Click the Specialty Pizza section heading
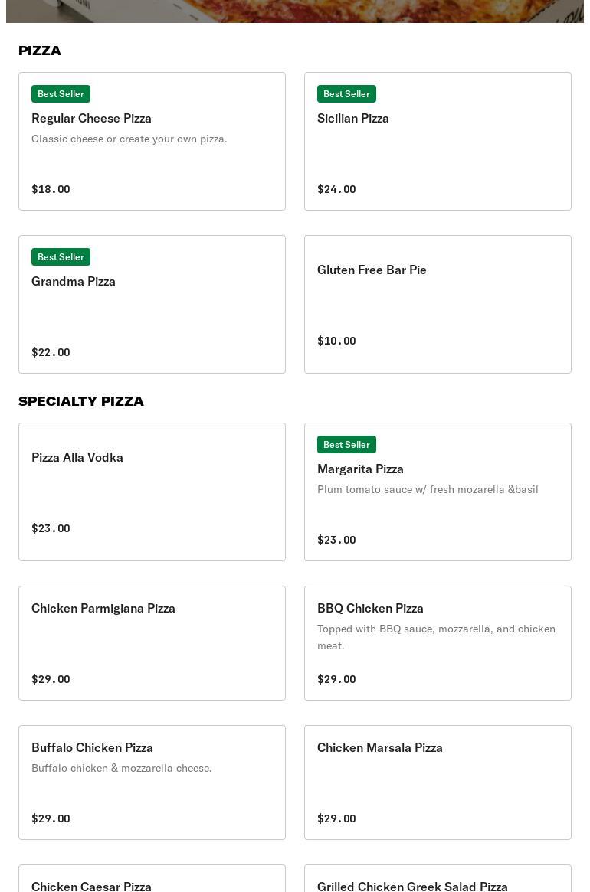This screenshot has width=590, height=892. pos(81,401)
